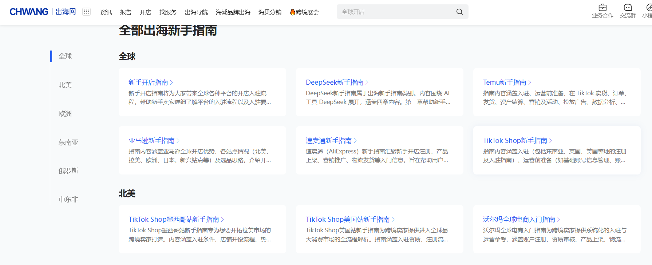Open the TikTok Shop美国站新手指南 link
Screen dimensions: 652x265
tap(347, 220)
